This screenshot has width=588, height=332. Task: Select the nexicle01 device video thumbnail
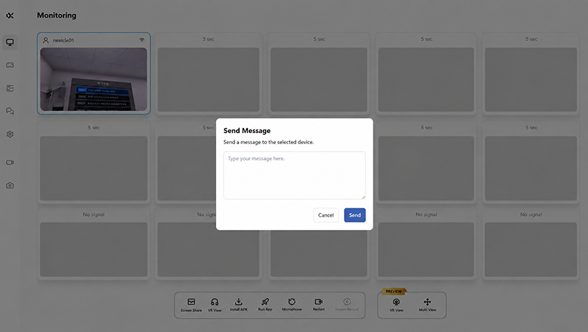pos(94,79)
